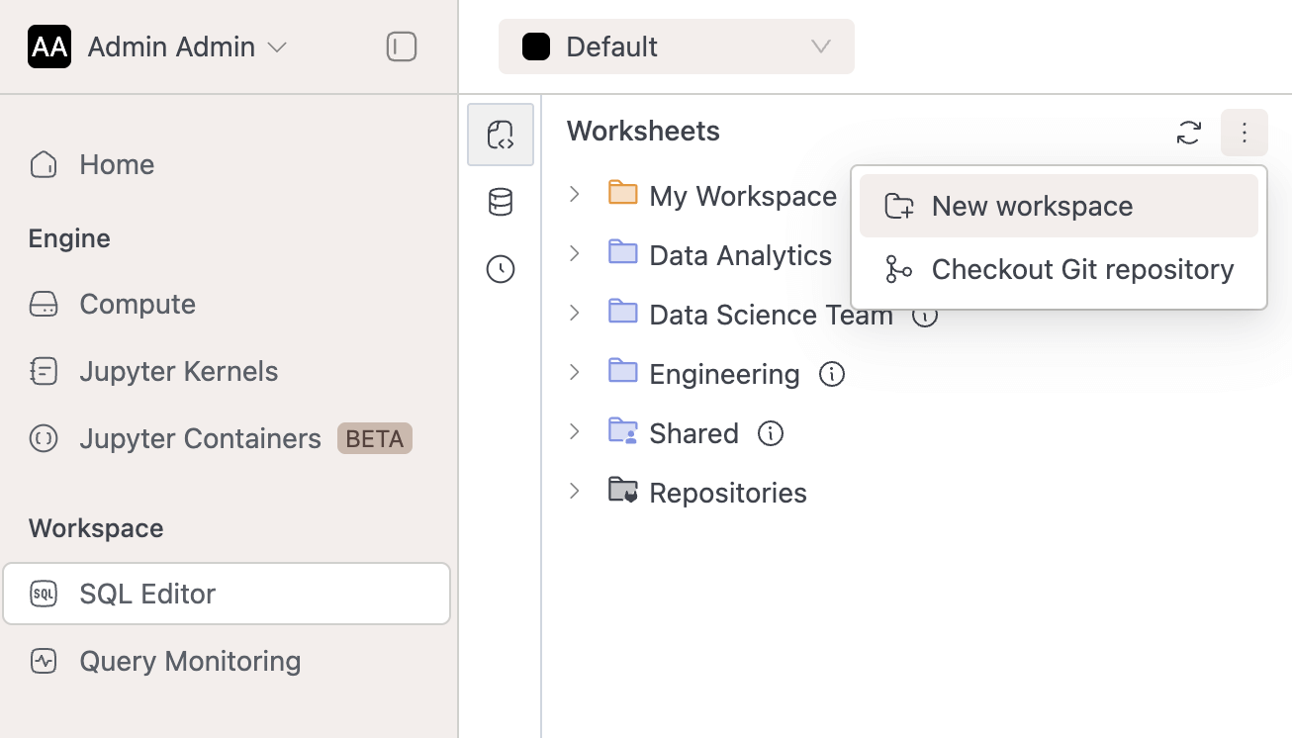This screenshot has width=1292, height=738.
Task: Click the Engine section label
Action: [69, 238]
